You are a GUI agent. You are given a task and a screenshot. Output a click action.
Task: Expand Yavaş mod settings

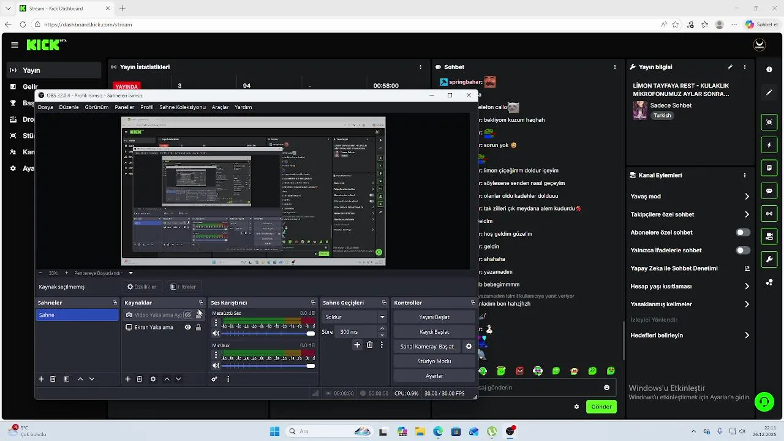click(747, 197)
